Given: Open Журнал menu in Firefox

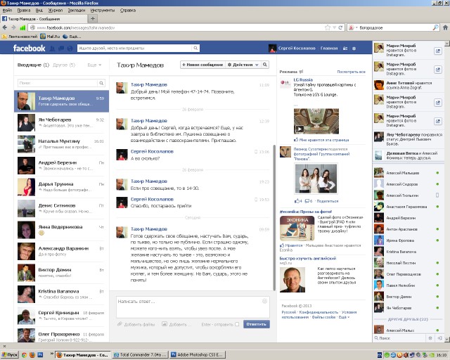Looking at the screenshot, I should [x=56, y=11].
